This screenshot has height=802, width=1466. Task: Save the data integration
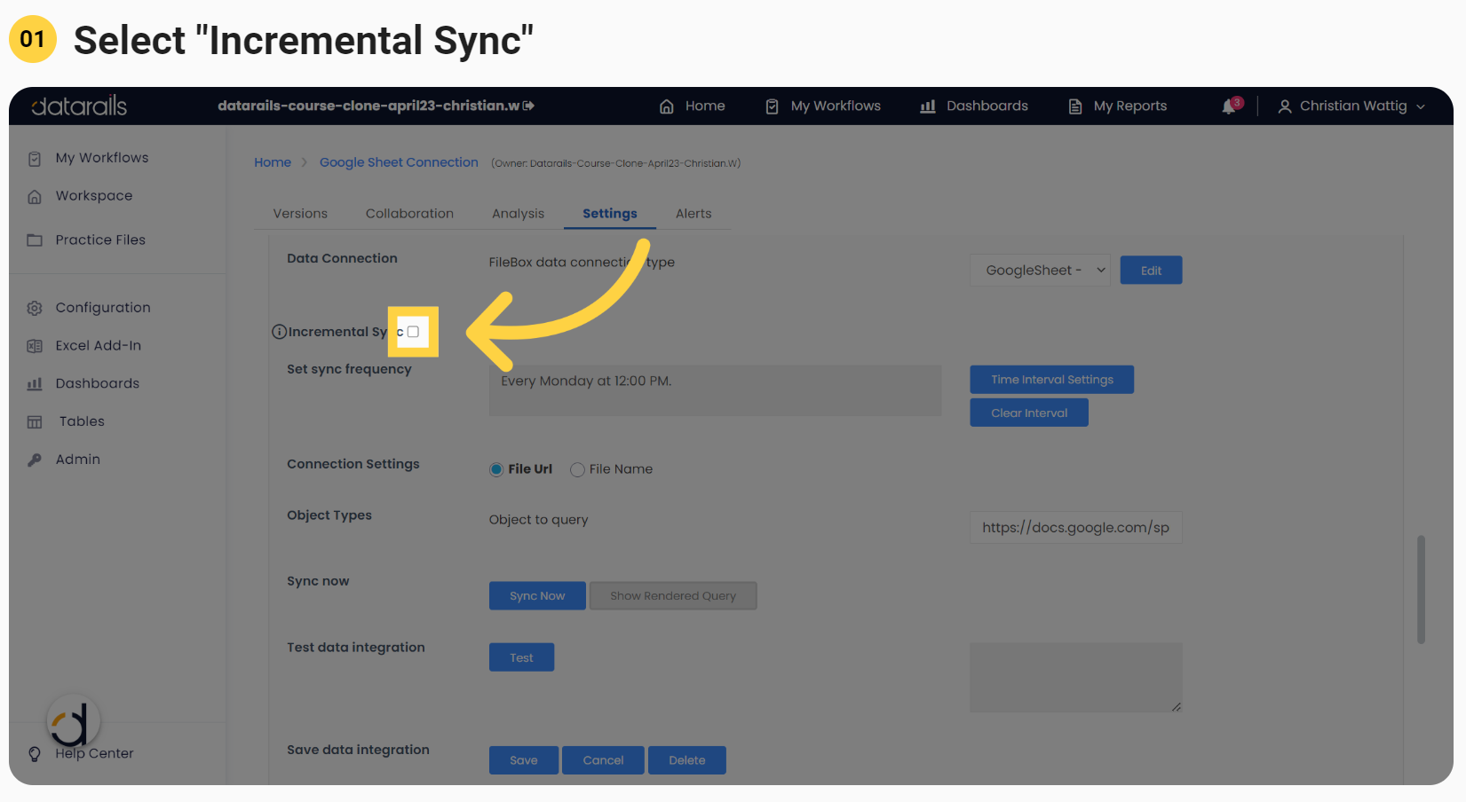click(524, 760)
